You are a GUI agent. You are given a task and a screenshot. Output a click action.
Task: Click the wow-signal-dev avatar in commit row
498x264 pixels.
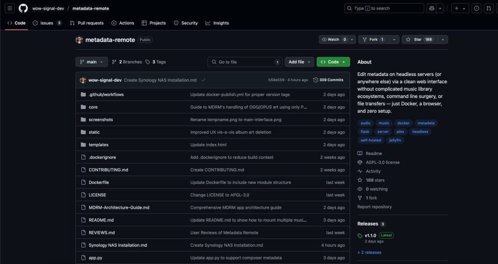pyautogui.click(x=83, y=80)
